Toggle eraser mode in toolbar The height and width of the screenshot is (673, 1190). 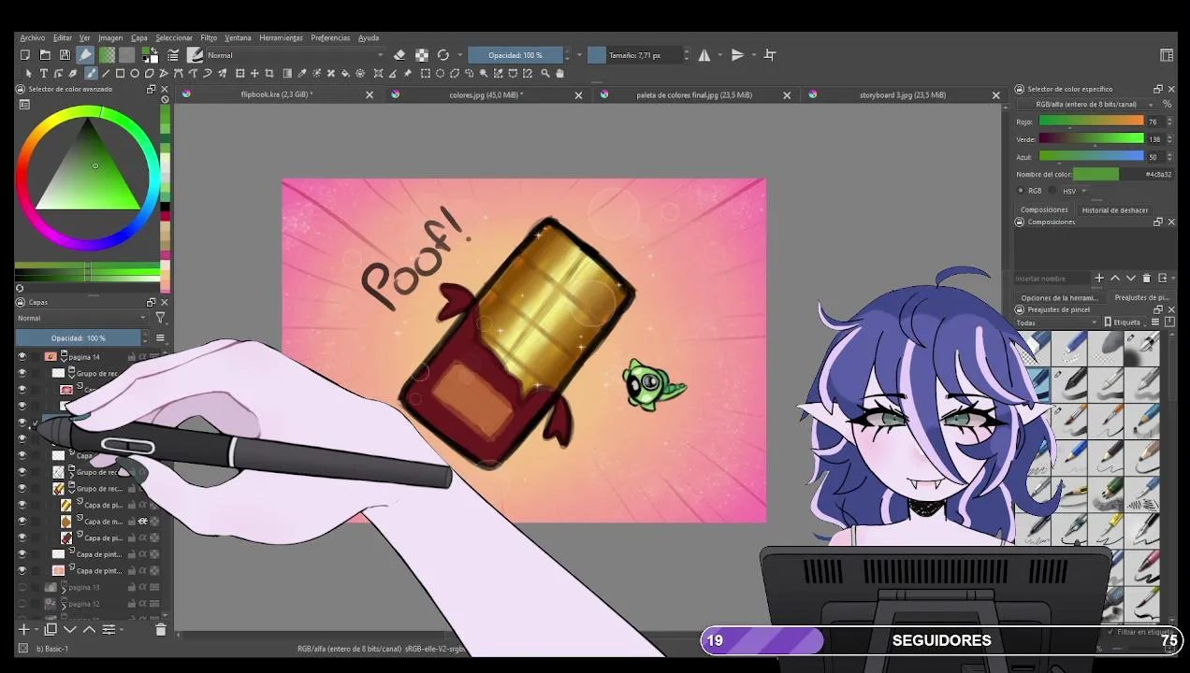click(399, 55)
